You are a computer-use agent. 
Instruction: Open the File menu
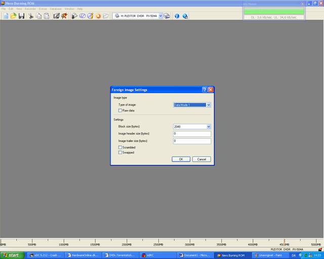click(4, 9)
